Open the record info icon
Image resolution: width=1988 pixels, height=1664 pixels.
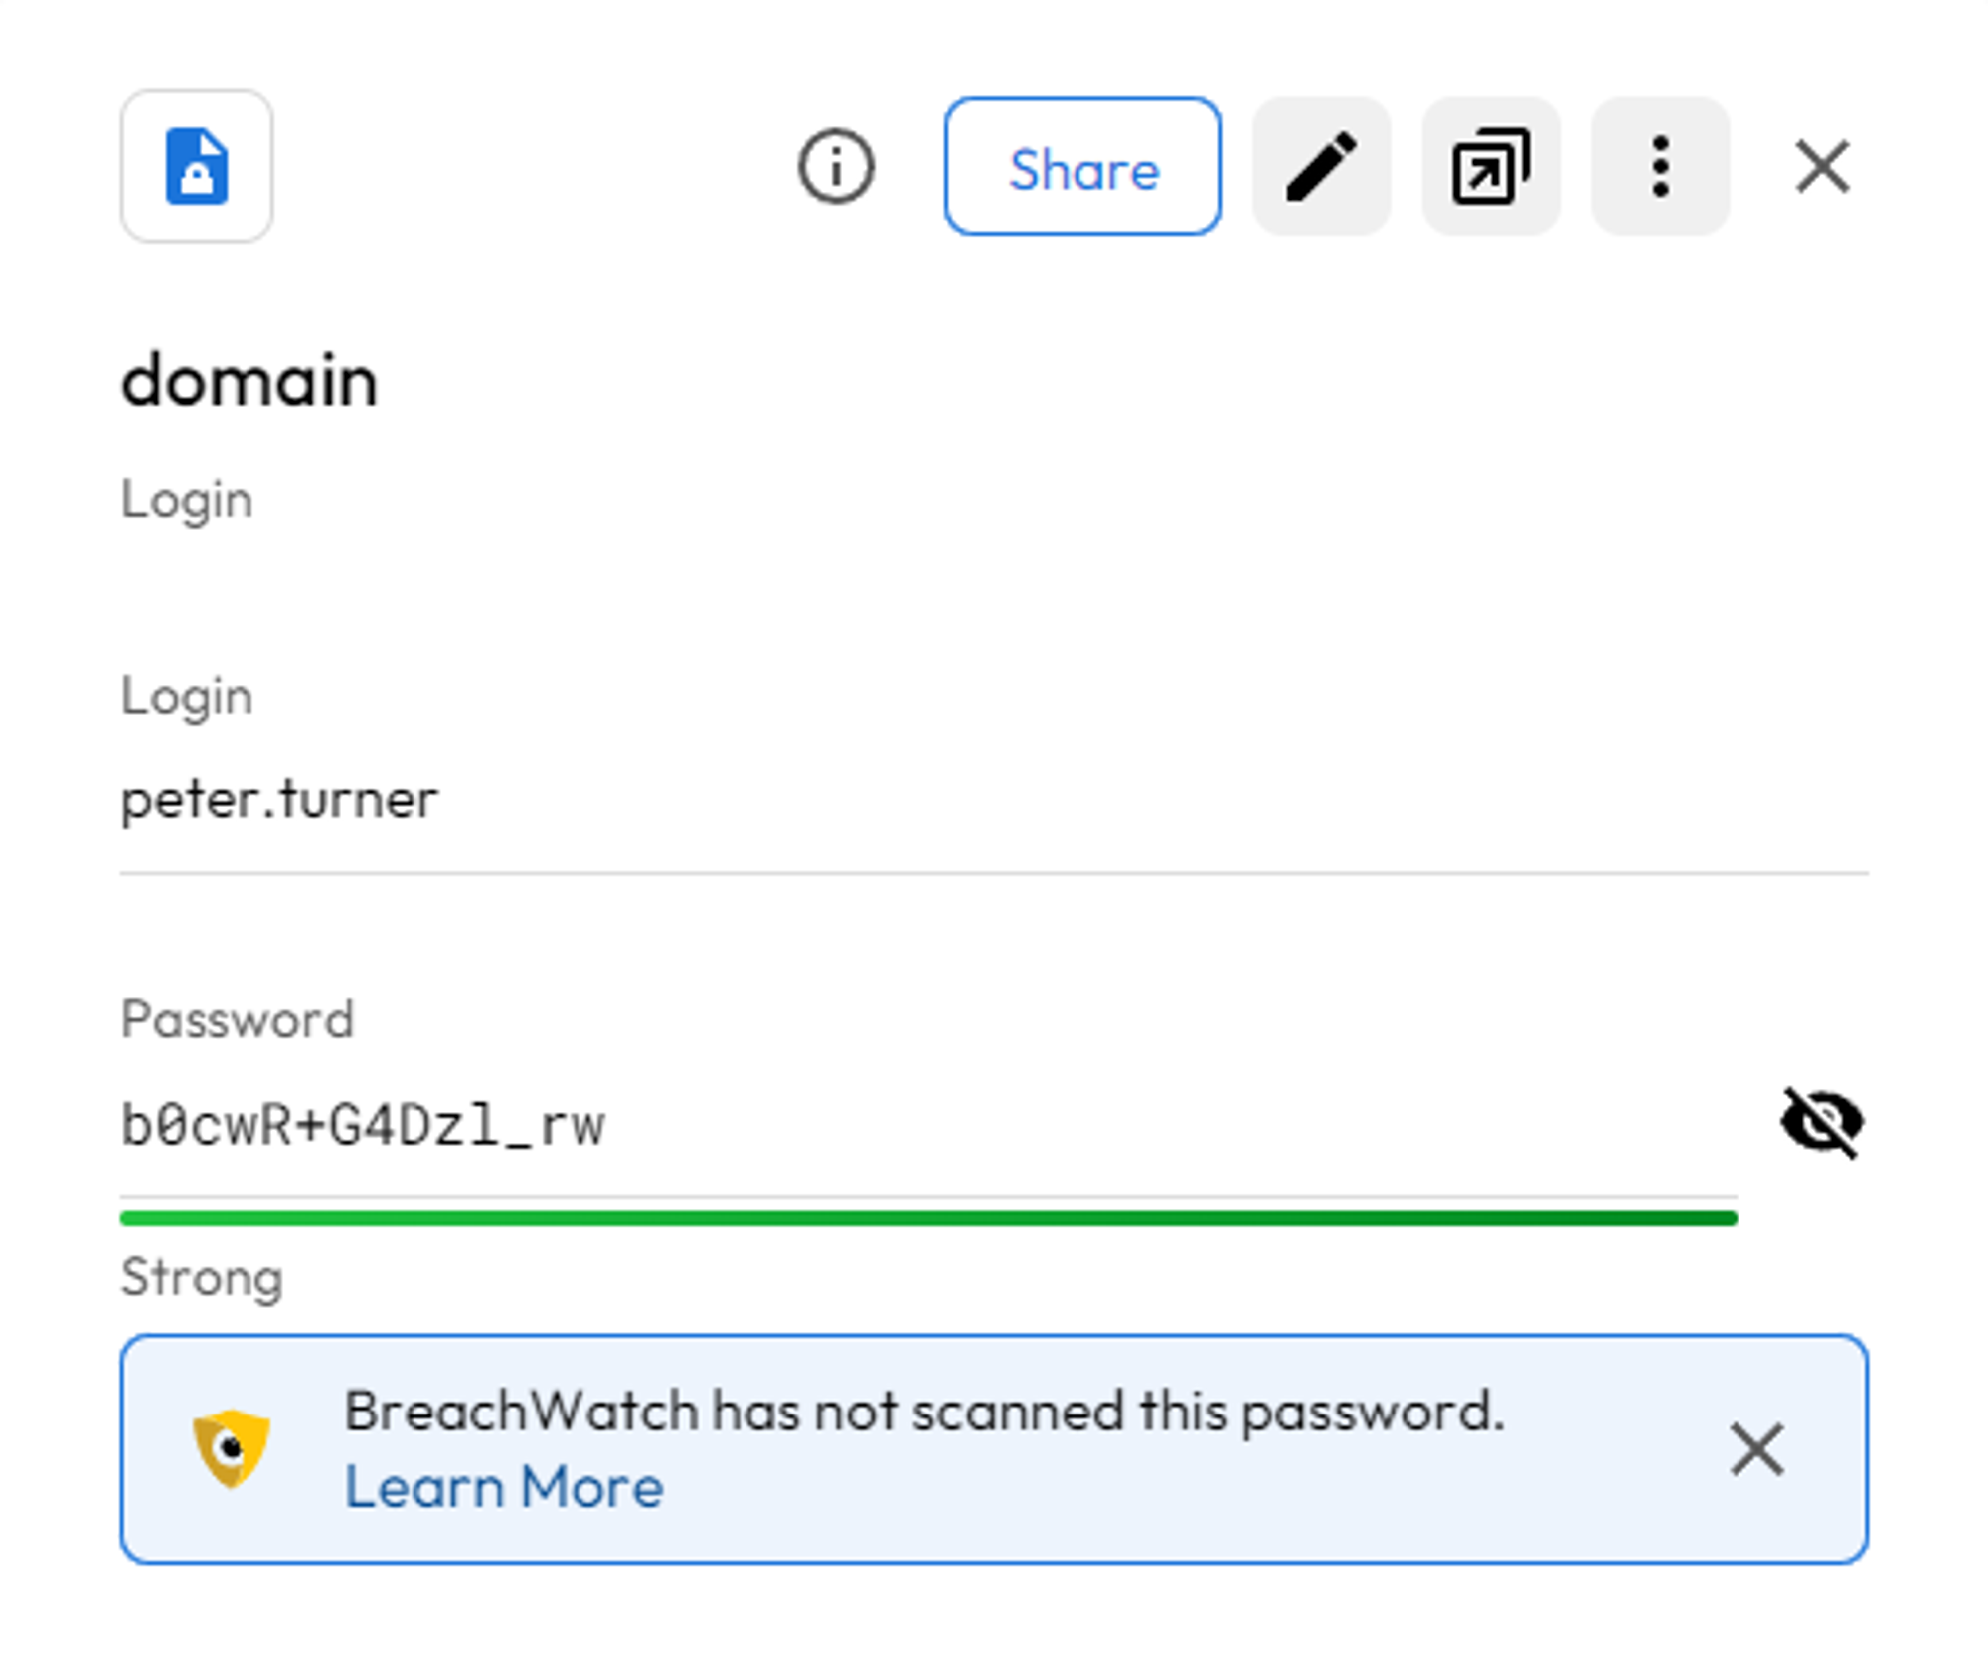coord(835,166)
